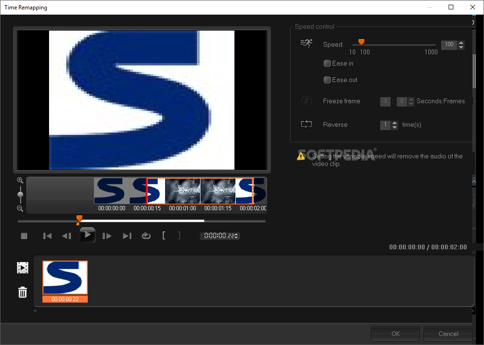484x345 pixels.
Task: Click the Freeze frame lightning icon
Action: [306, 101]
